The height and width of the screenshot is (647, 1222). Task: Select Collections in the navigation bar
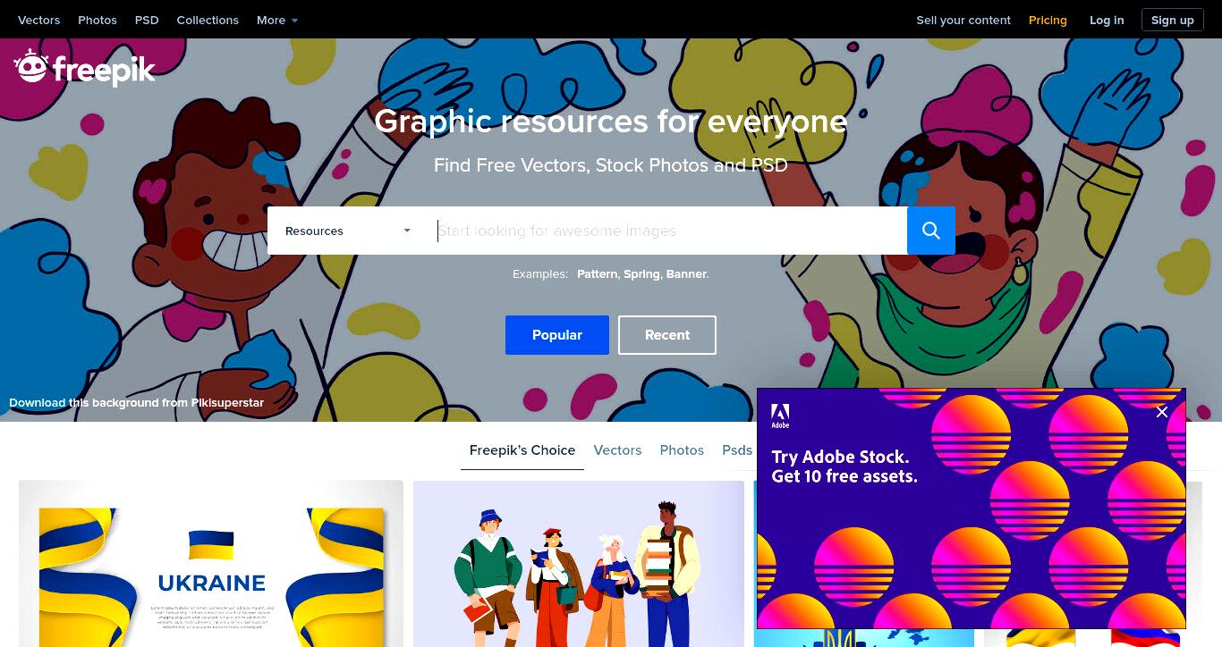coord(208,20)
